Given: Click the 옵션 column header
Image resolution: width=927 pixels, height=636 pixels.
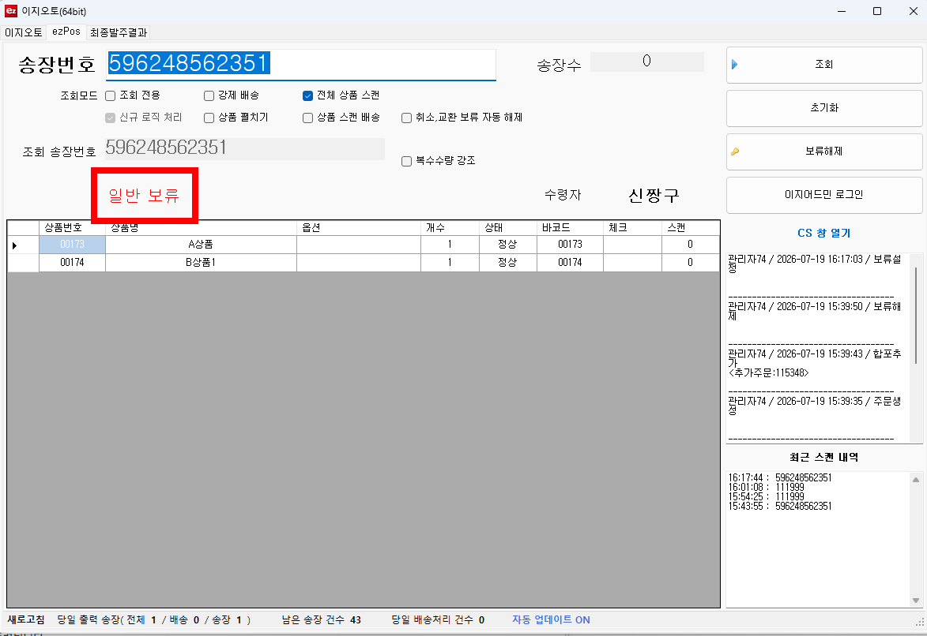Looking at the screenshot, I should [x=359, y=228].
